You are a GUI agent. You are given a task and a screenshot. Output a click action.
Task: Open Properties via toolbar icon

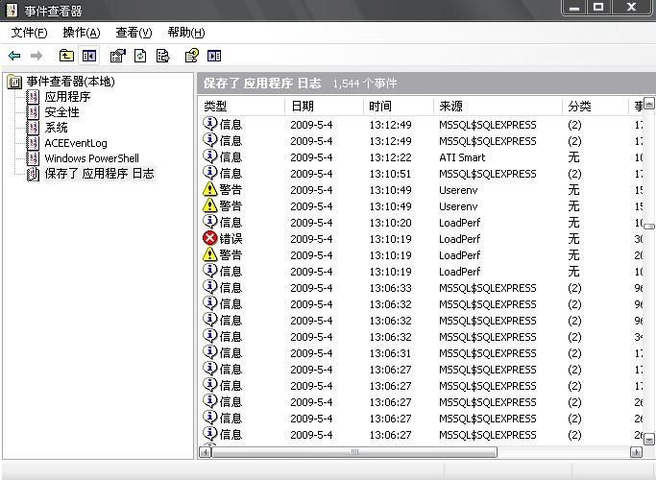tap(117, 56)
